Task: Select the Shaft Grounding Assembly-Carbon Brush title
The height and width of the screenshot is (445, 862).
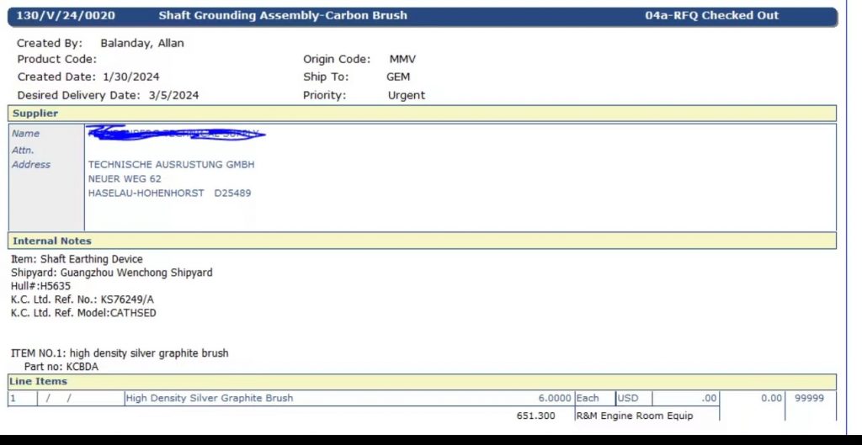Action: point(282,16)
